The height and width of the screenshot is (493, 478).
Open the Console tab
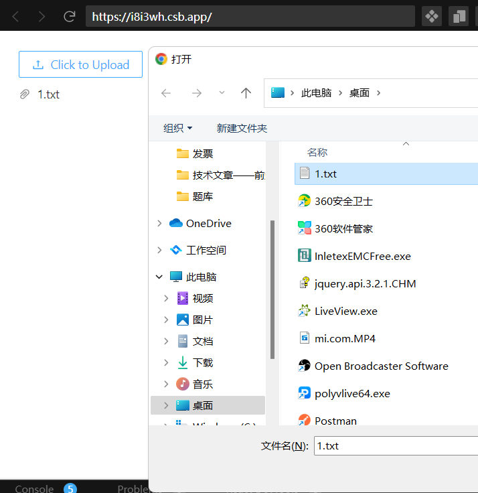34,488
